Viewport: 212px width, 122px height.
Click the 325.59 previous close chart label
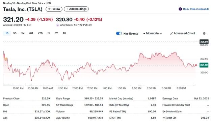(x=204, y=42)
